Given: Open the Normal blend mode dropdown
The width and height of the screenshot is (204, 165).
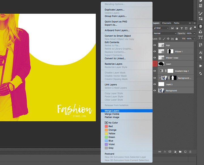Looking at the screenshot, I should coord(165,33).
